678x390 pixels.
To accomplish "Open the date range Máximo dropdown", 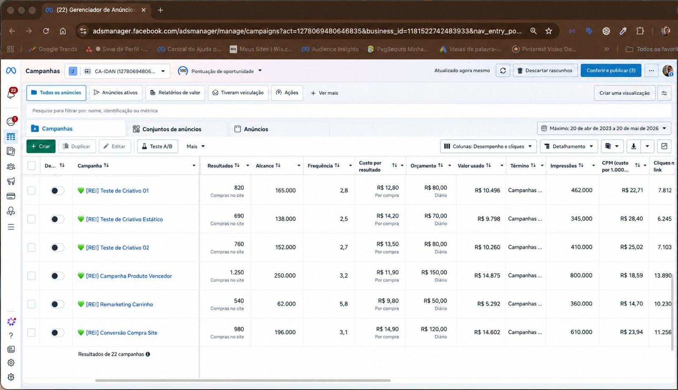I will pyautogui.click(x=604, y=128).
